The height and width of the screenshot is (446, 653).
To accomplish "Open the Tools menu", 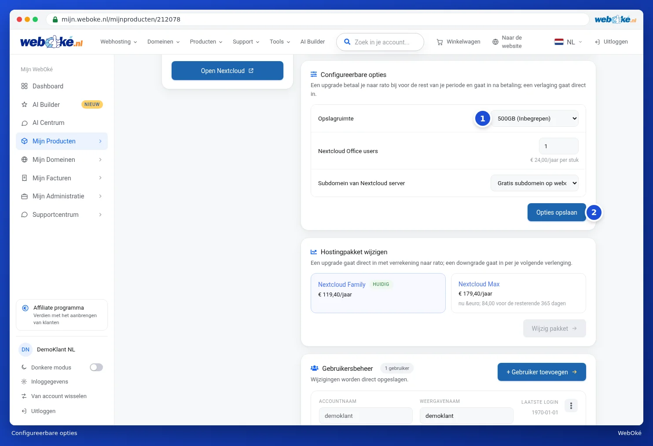I will pyautogui.click(x=280, y=42).
